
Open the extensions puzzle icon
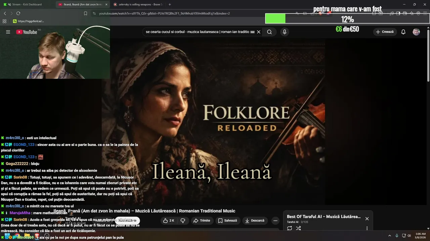pos(374,13)
